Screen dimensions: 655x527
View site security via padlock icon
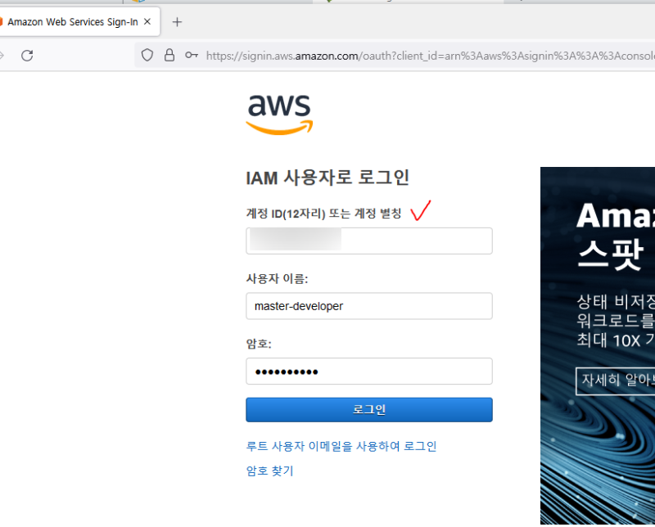pyautogui.click(x=169, y=55)
